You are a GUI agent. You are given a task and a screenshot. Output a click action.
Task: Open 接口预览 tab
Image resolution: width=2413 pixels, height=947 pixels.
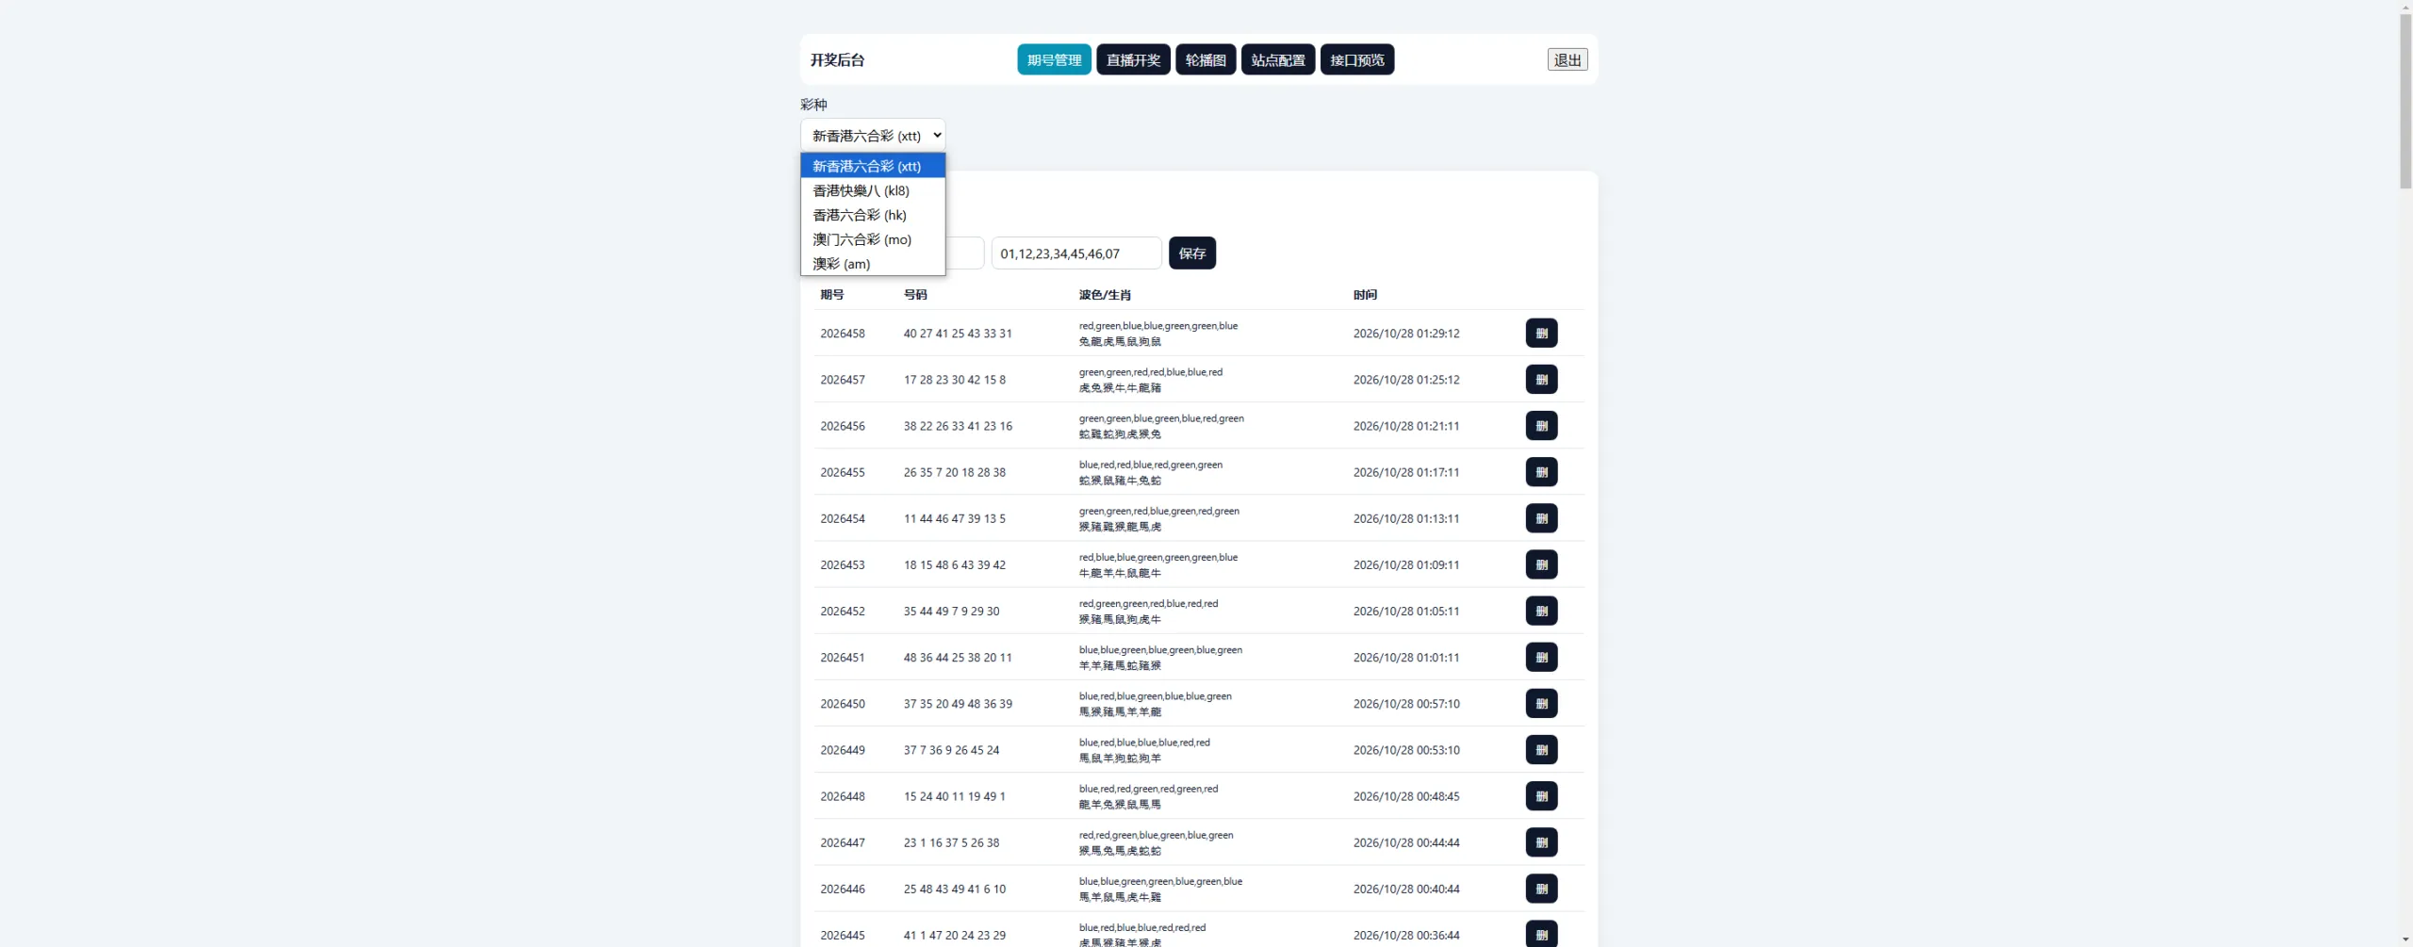coord(1357,59)
